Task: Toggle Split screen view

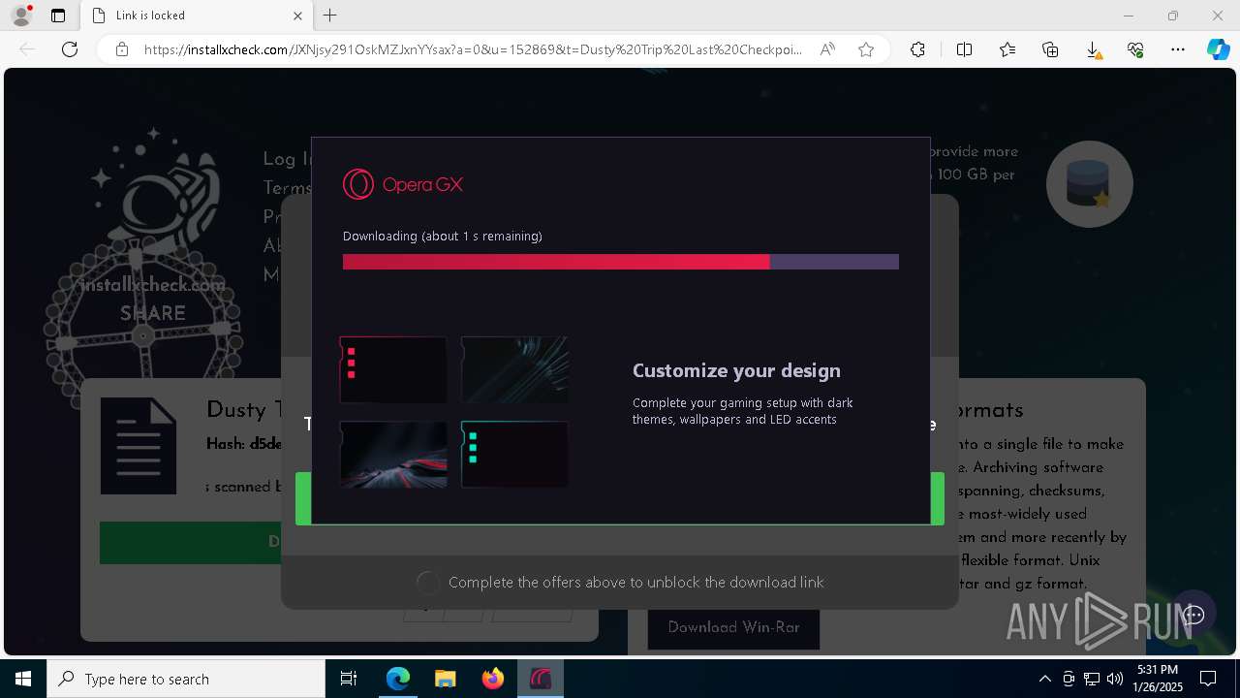Action: click(964, 49)
